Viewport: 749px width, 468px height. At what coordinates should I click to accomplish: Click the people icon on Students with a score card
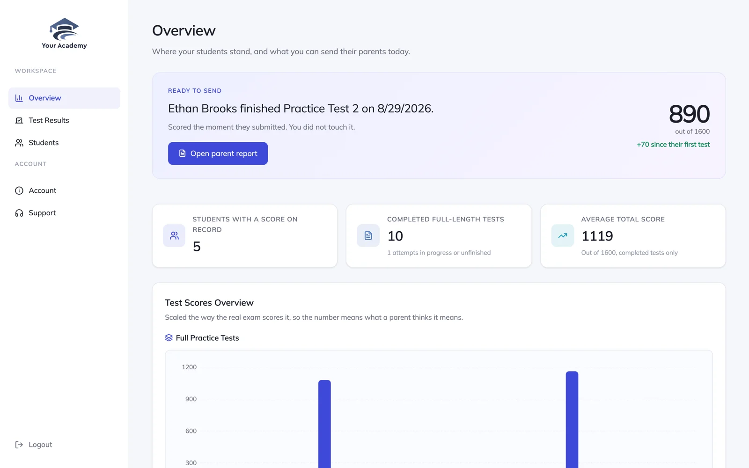(174, 236)
